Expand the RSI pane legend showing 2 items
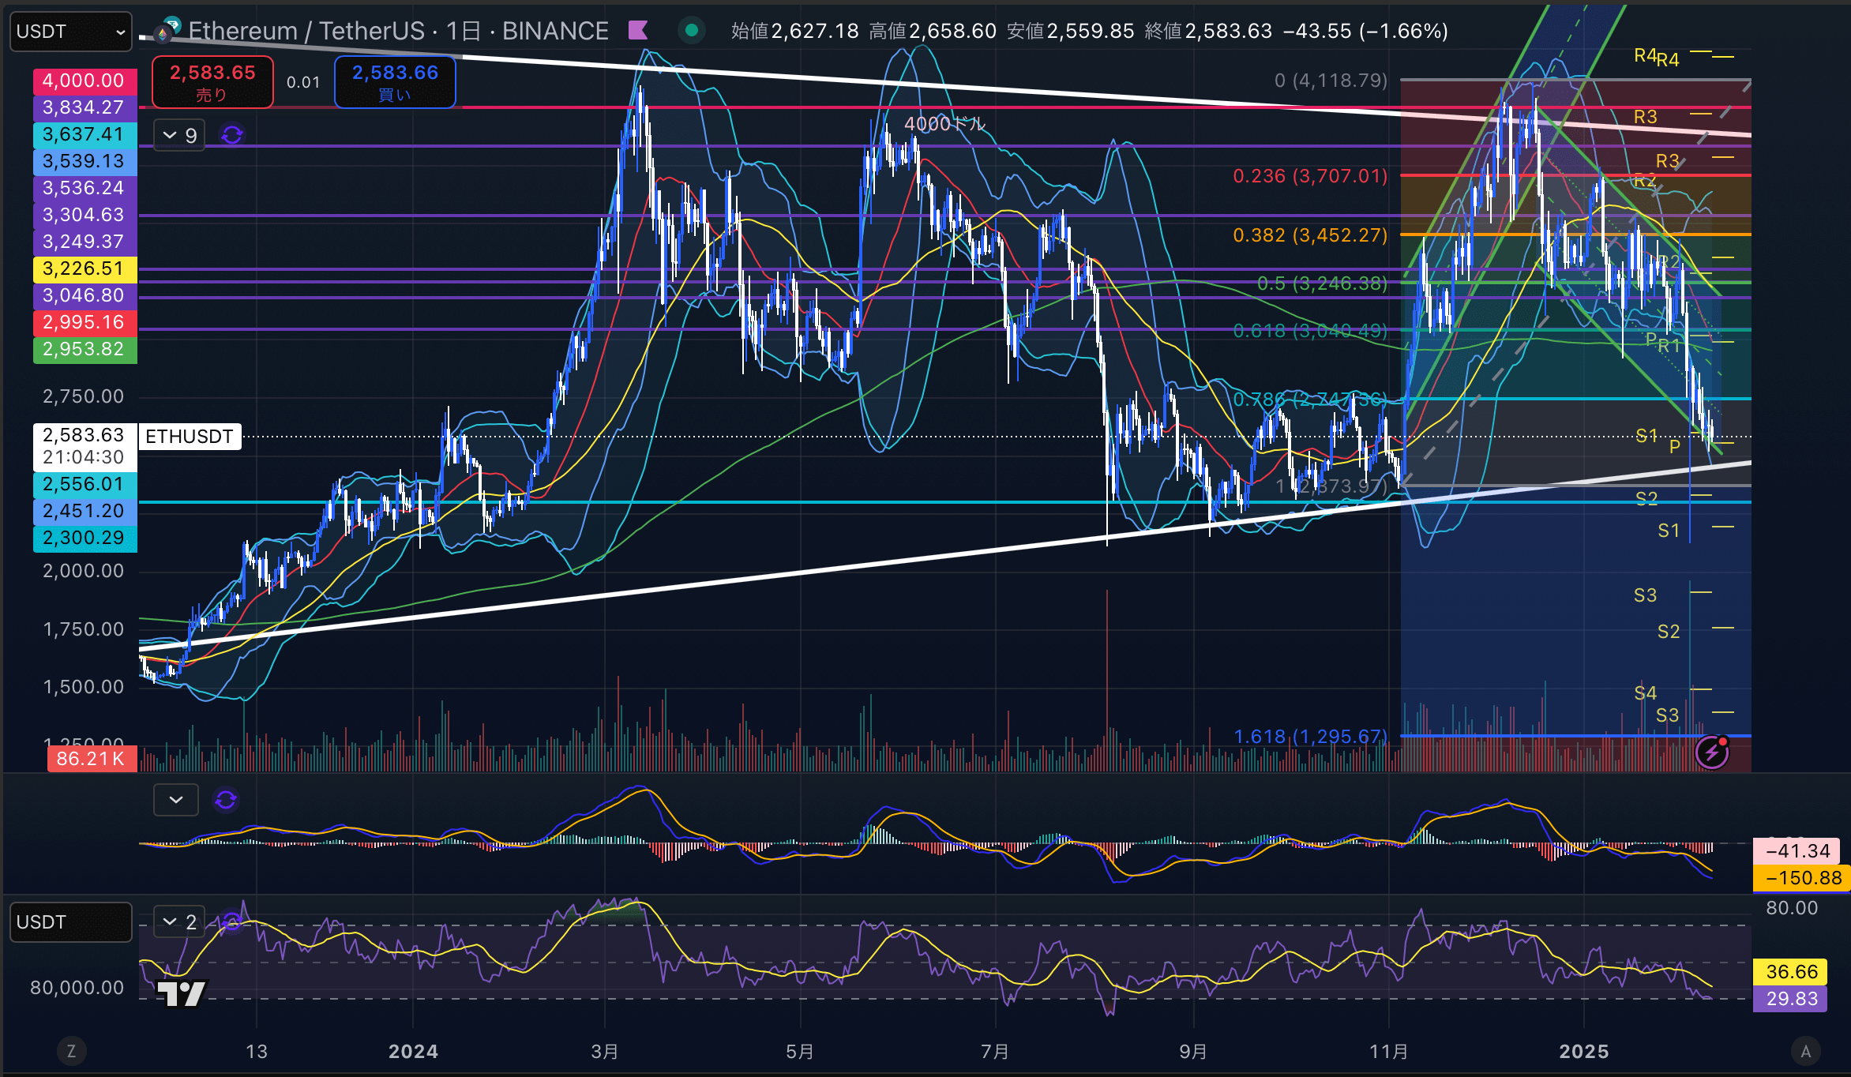The height and width of the screenshot is (1077, 1851). point(179,921)
